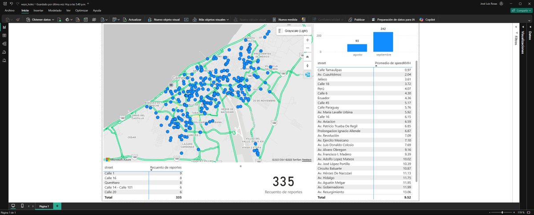534x215 pixels.
Task: Click the Paste clipboard icon
Action: coord(8,20)
